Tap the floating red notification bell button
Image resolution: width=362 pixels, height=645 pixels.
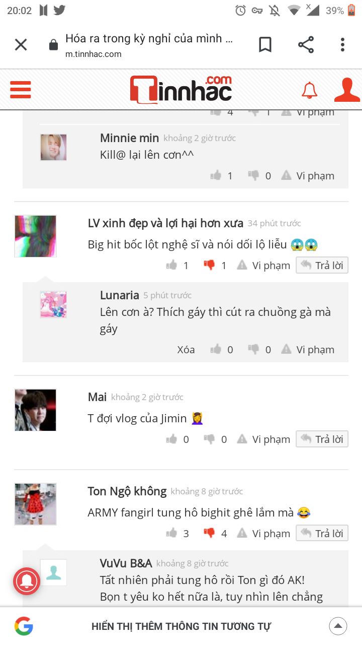(27, 581)
